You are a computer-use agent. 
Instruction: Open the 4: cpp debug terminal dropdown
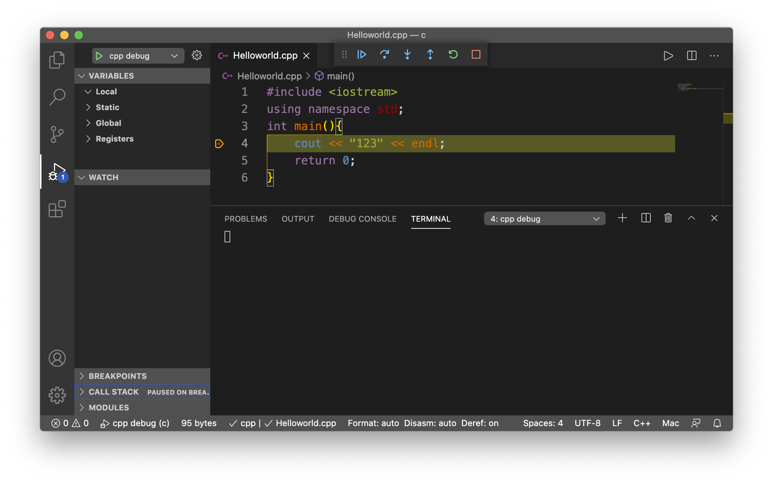pyautogui.click(x=545, y=219)
